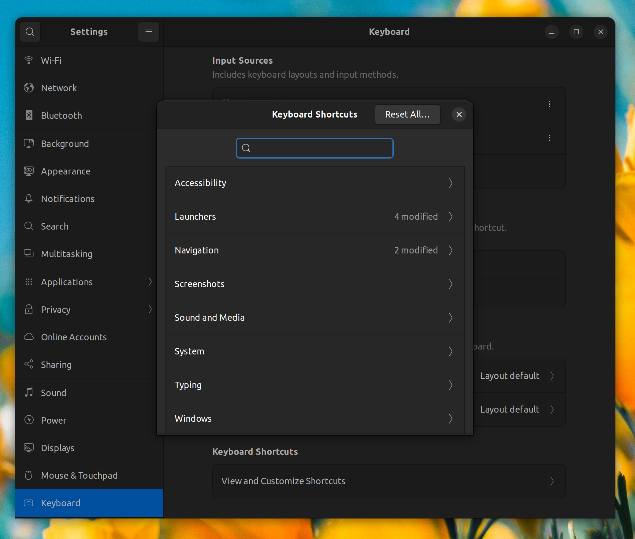Close the Keyboard Shortcuts dialog

(459, 114)
